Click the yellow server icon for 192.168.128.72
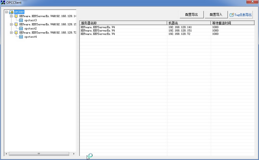Image resolution: width=259 pixels, height=160 pixels. pyautogui.click(x=16, y=33)
